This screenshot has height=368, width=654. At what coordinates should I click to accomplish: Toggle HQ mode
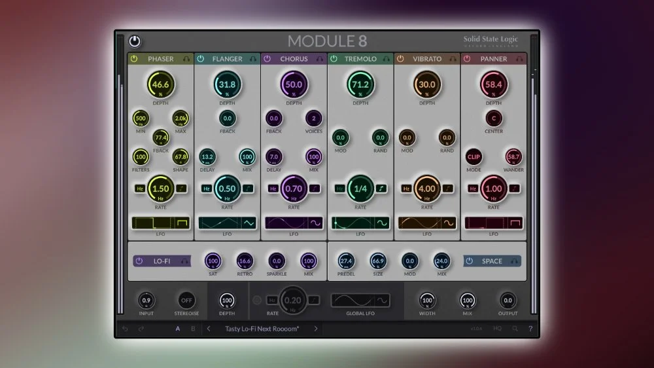click(497, 329)
